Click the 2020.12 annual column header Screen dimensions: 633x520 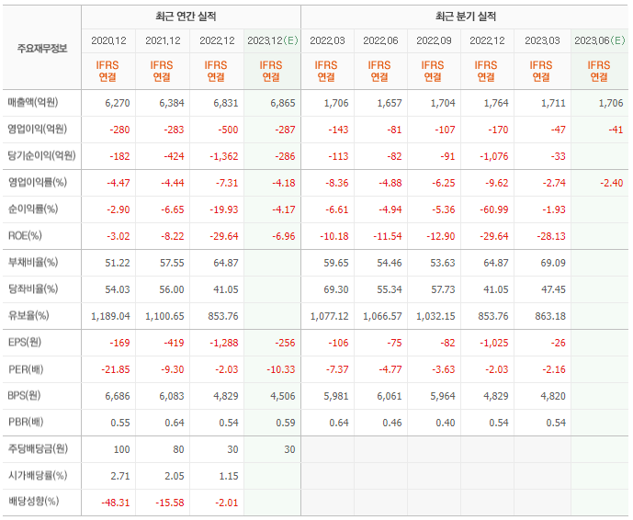(x=108, y=40)
